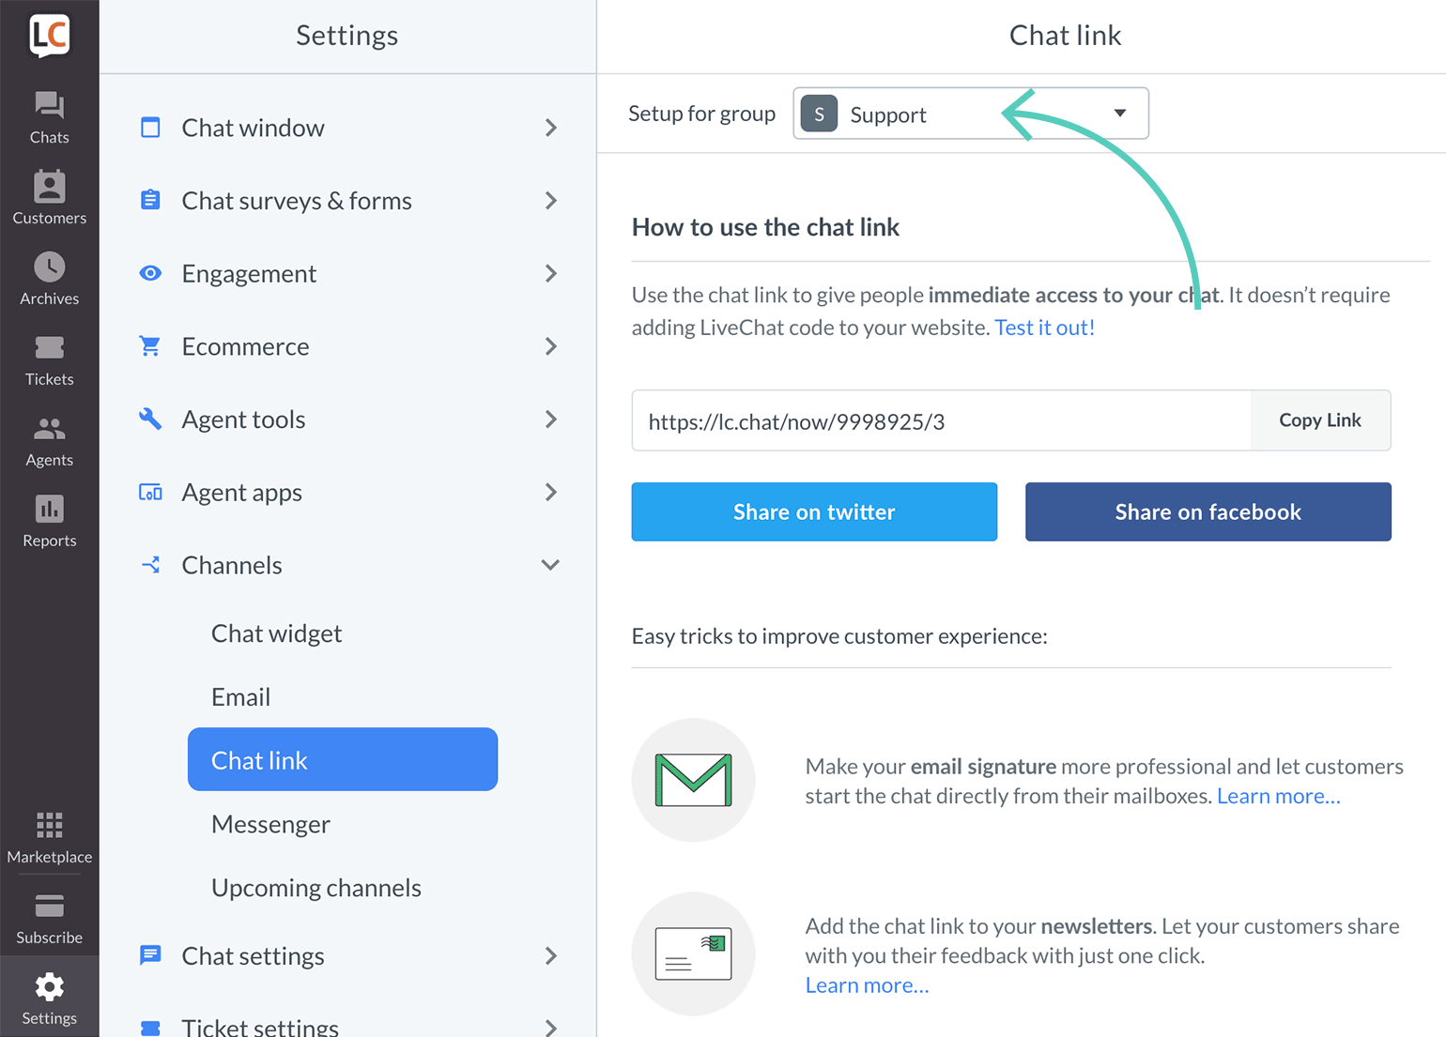This screenshot has width=1446, height=1037.
Task: Expand the Engagement section chevron
Action: [551, 273]
